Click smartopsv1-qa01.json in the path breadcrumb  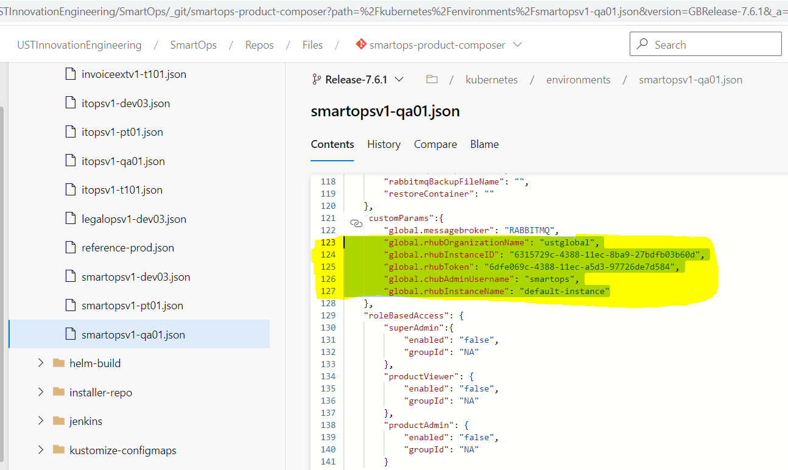pyautogui.click(x=691, y=80)
